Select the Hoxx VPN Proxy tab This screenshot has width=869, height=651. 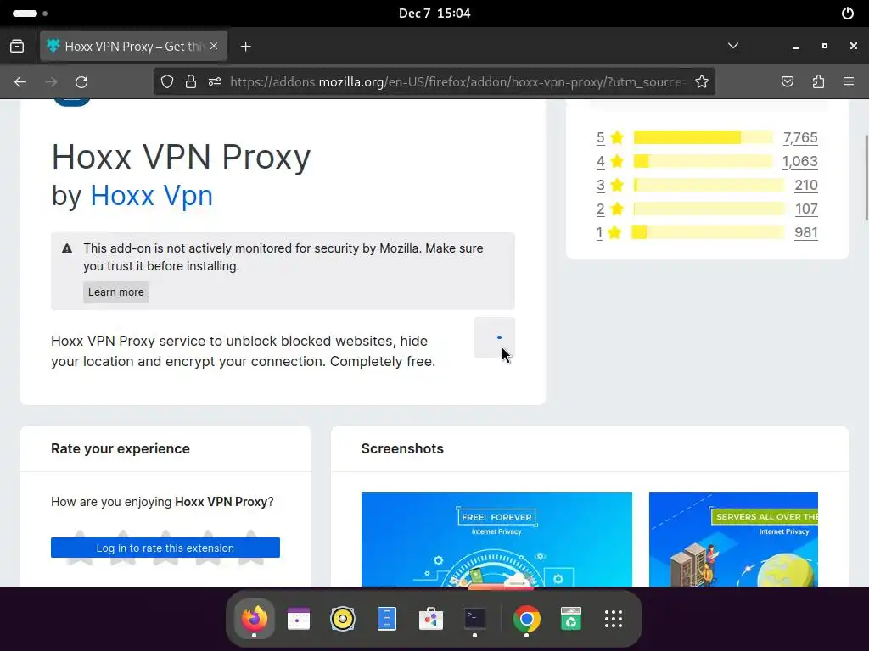[x=133, y=47]
